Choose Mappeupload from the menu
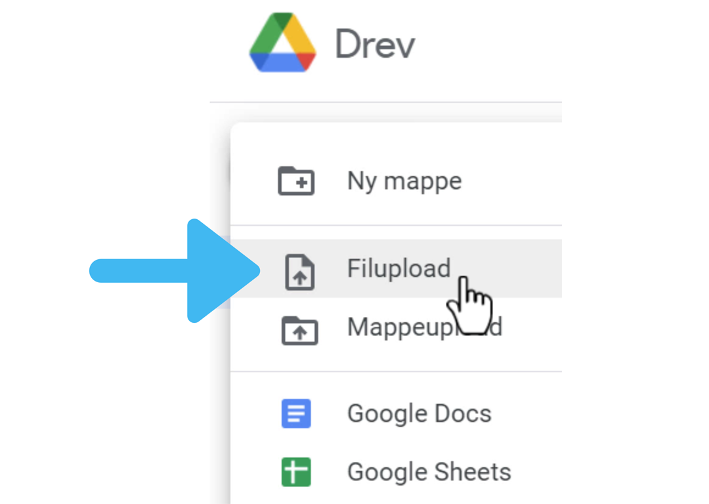 click(x=396, y=327)
